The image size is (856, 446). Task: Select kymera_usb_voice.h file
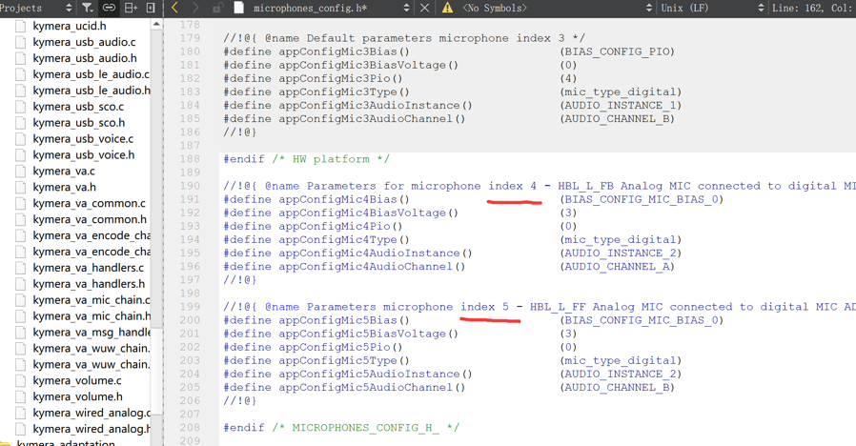[84, 154]
